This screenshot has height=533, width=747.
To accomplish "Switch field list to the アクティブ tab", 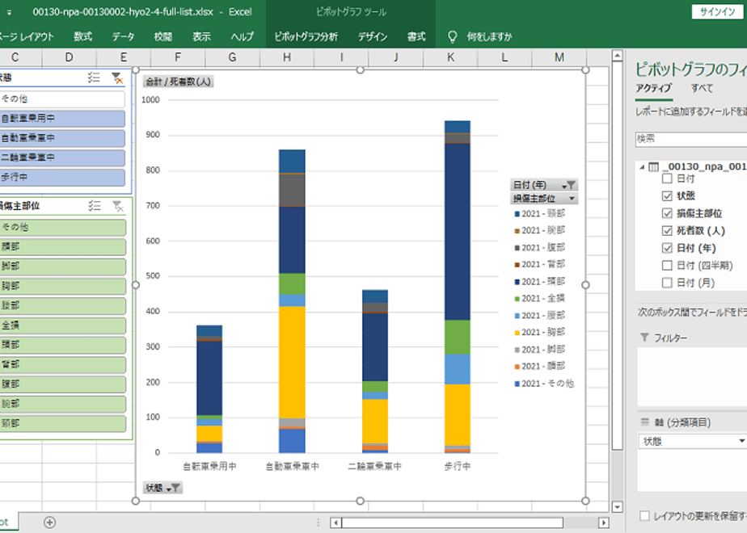I will point(653,89).
